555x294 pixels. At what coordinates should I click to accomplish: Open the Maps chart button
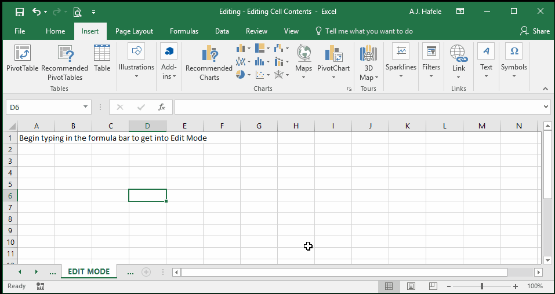point(304,62)
